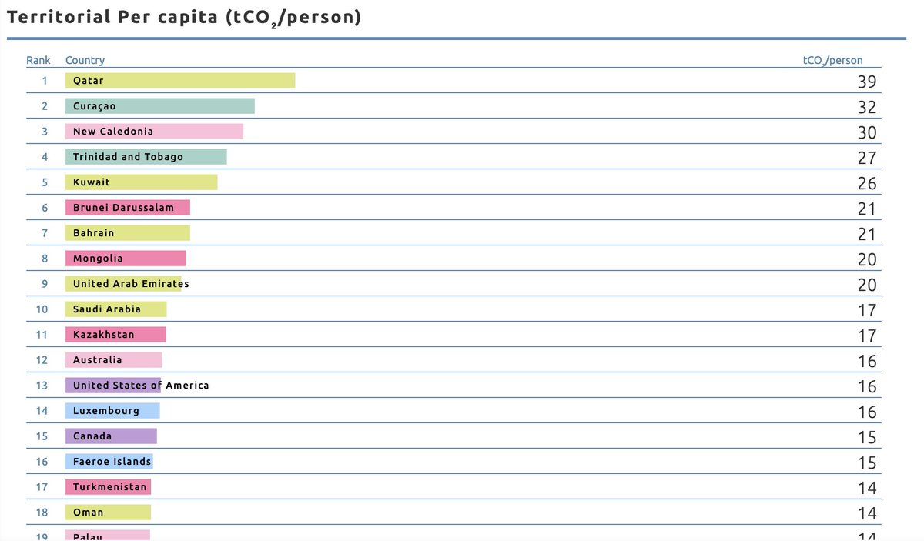Click the New Caledonia bar
The height and width of the screenshot is (541, 924).
point(154,132)
